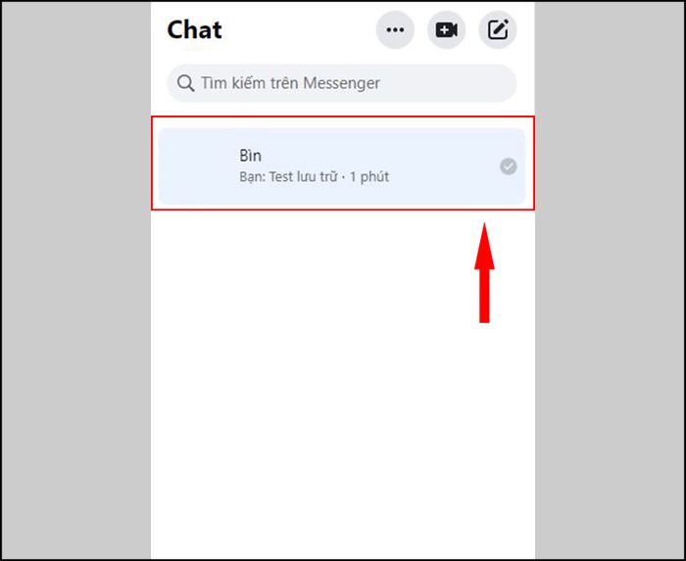Click the red upward arrow annotation
This screenshot has width=686, height=561.
[x=484, y=273]
